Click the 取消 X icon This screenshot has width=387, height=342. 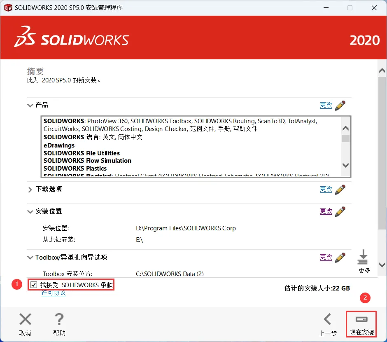[25, 319]
